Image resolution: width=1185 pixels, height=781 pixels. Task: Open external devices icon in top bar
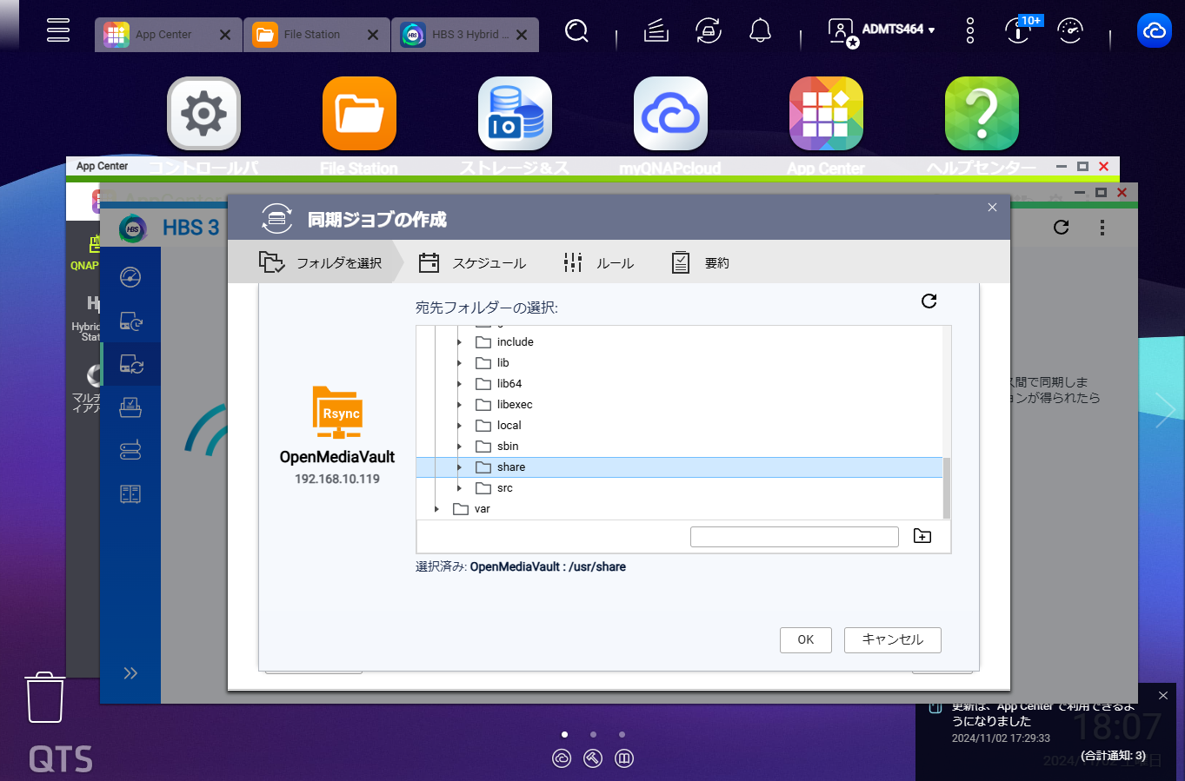(x=709, y=31)
